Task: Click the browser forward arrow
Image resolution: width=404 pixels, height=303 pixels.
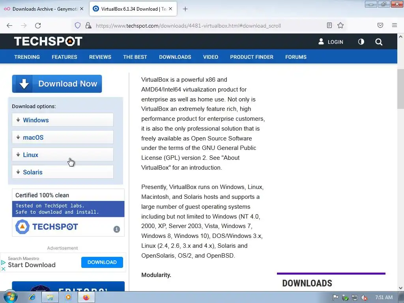Action: tap(24, 26)
